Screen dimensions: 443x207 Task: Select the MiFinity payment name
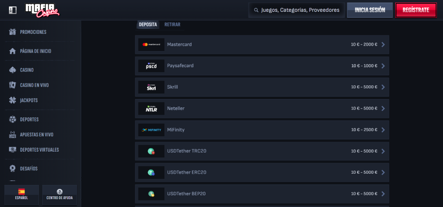click(x=176, y=130)
